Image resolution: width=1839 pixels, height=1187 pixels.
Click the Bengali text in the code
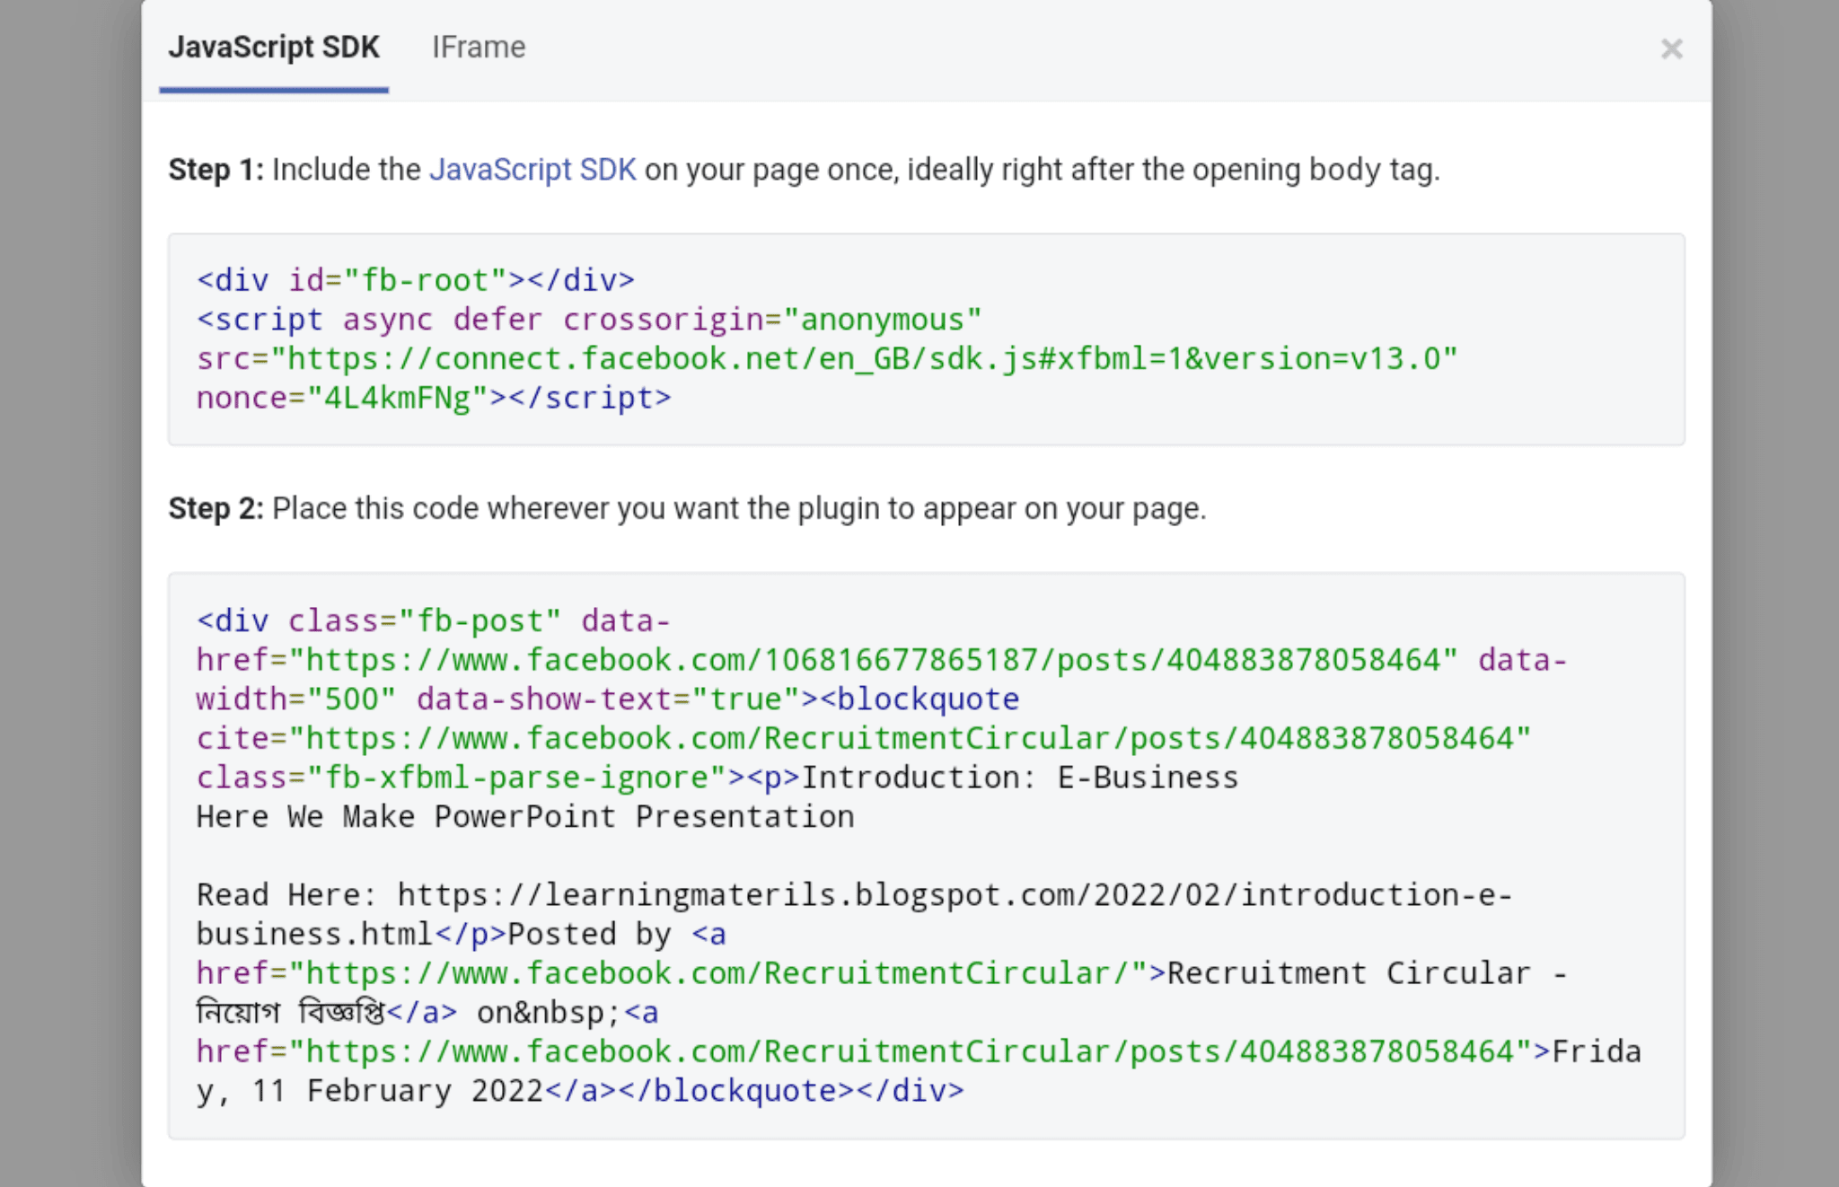point(290,1013)
